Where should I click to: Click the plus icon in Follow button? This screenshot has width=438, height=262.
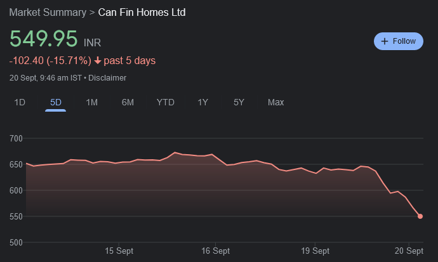[384, 41]
